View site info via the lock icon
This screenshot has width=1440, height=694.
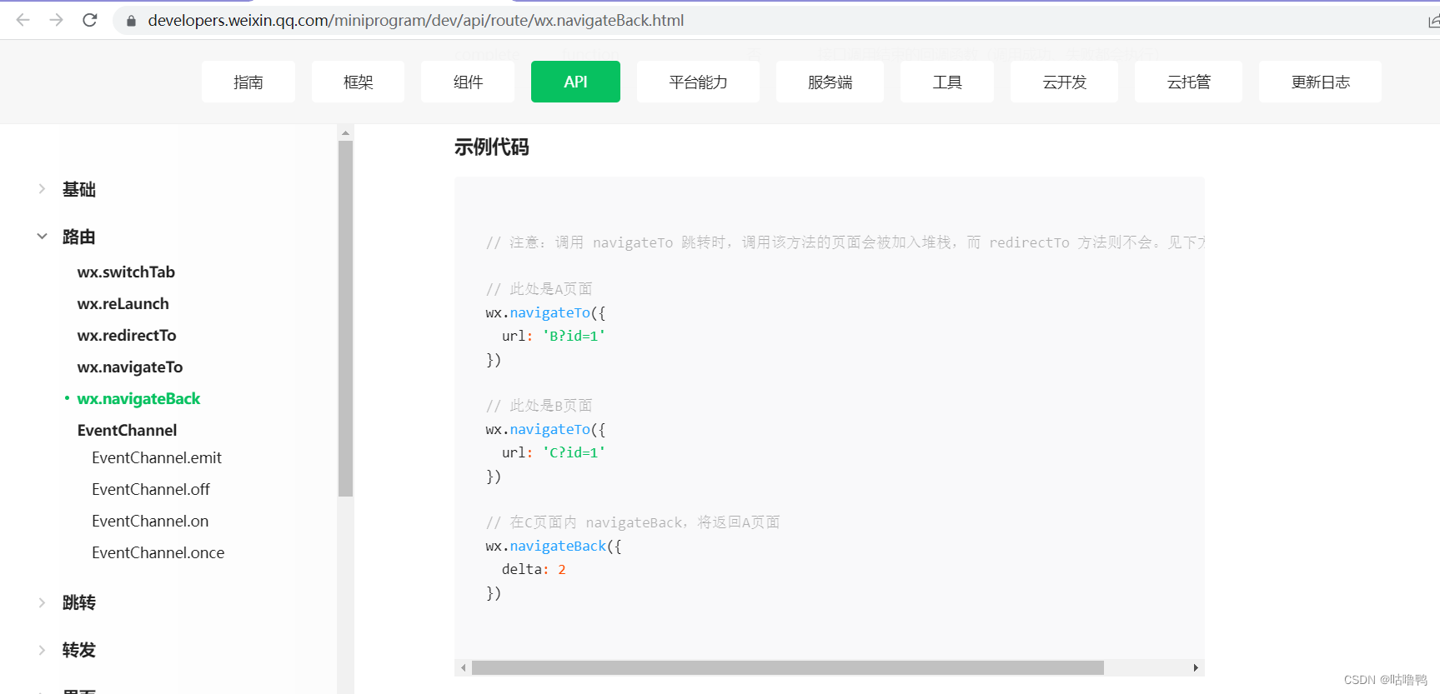[131, 21]
